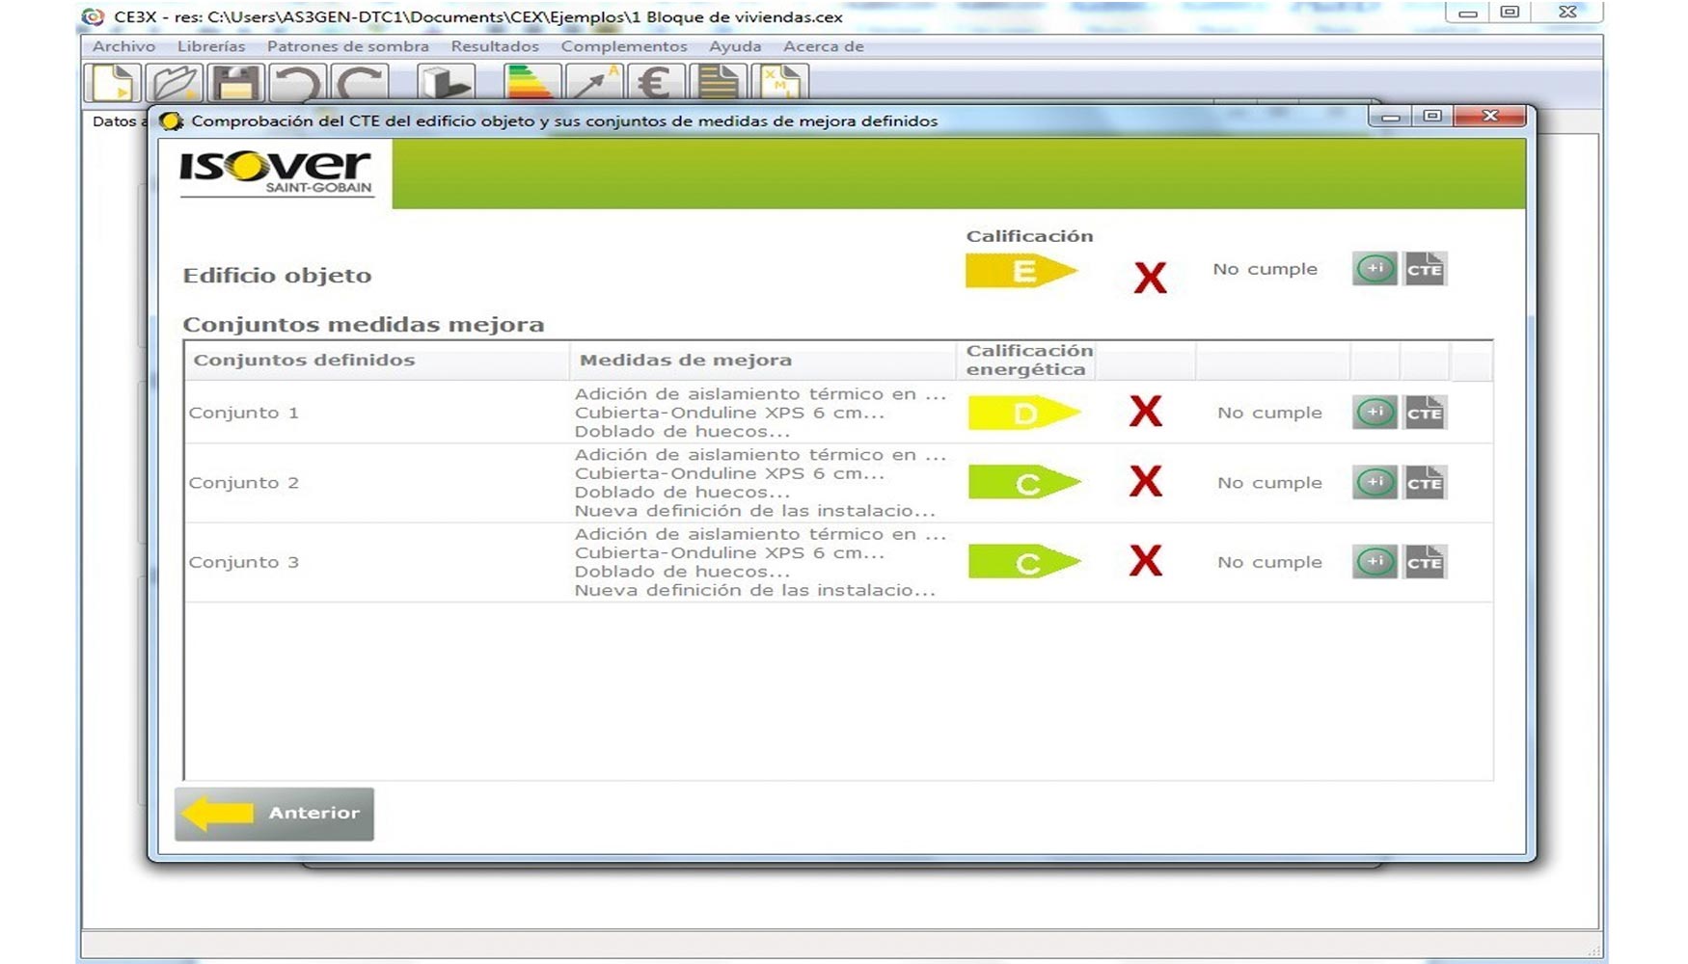Show more info for Conjunto 1

1375,413
